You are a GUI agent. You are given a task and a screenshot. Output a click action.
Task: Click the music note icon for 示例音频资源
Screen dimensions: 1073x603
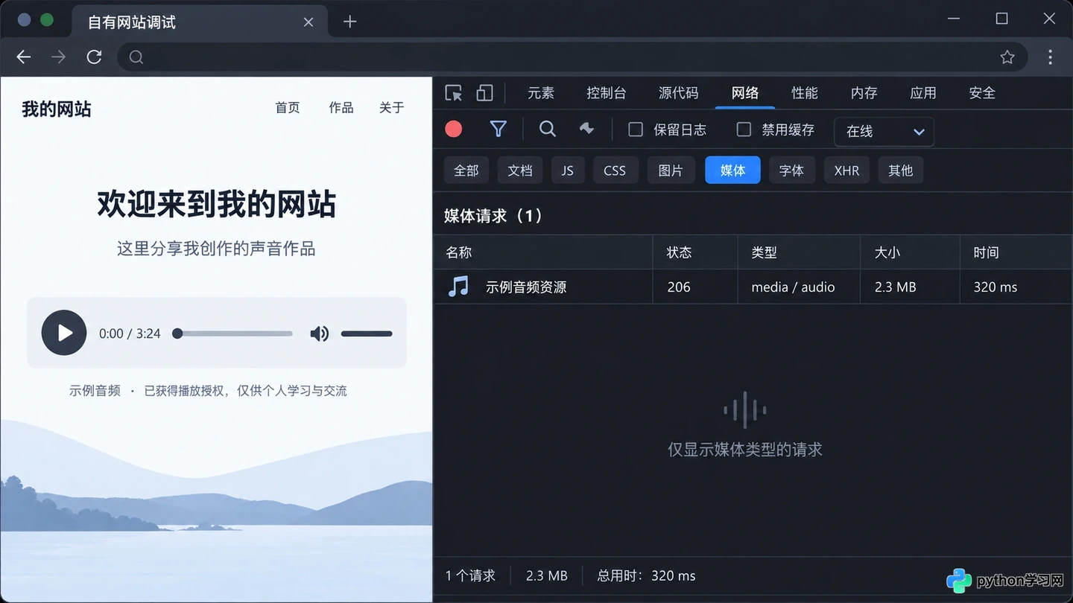click(x=459, y=287)
